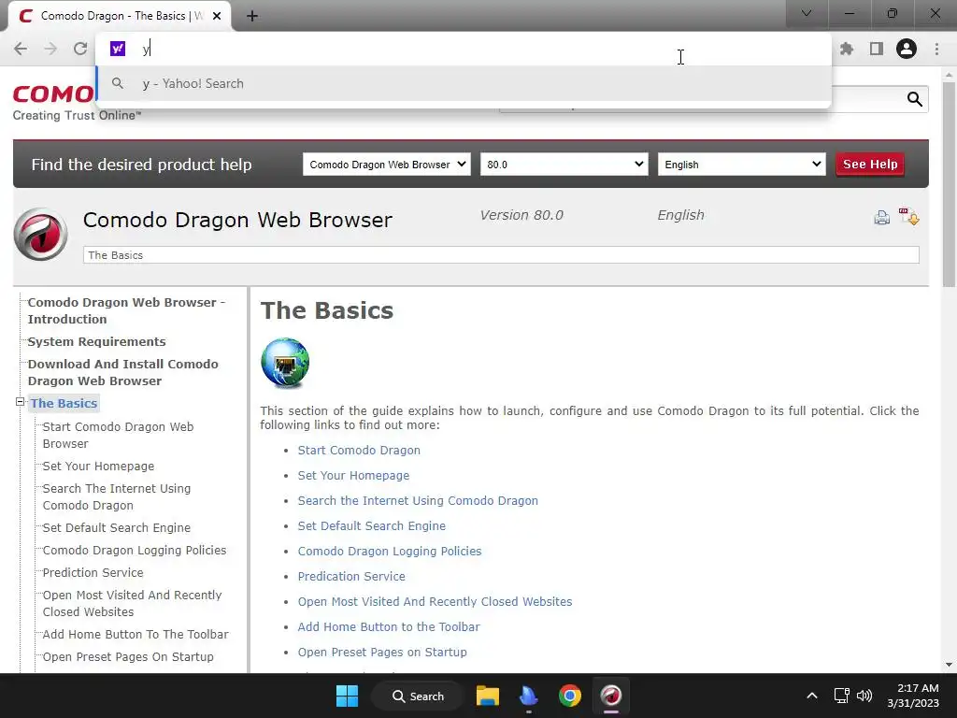This screenshot has width=957, height=718.
Task: Open System Requirements in the sidebar
Action: (96, 342)
